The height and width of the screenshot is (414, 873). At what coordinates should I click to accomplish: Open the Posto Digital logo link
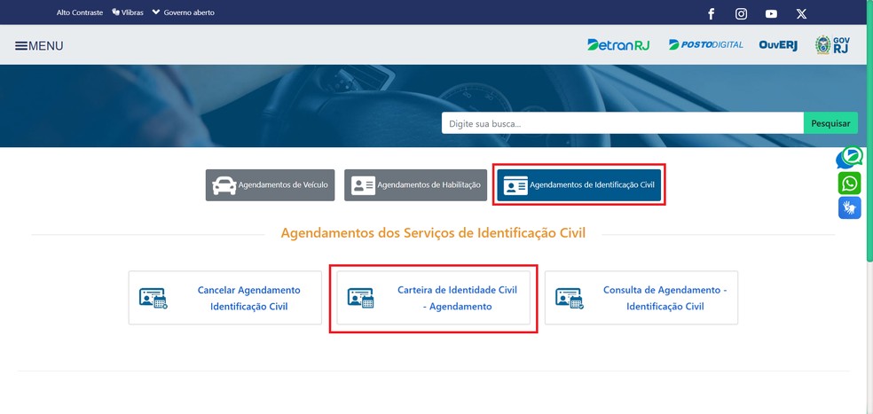pos(705,44)
